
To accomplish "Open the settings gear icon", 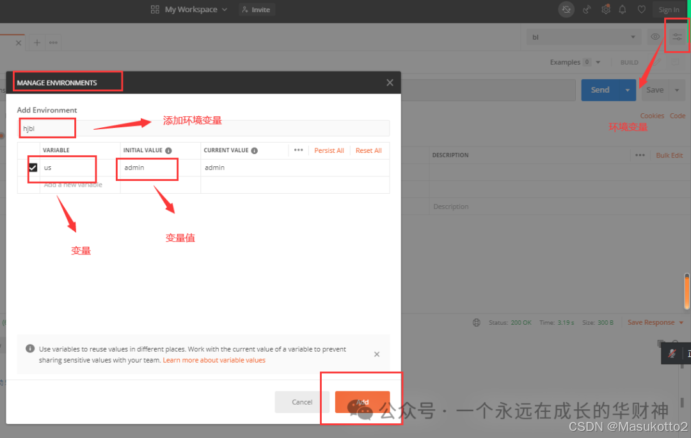I will [x=606, y=9].
